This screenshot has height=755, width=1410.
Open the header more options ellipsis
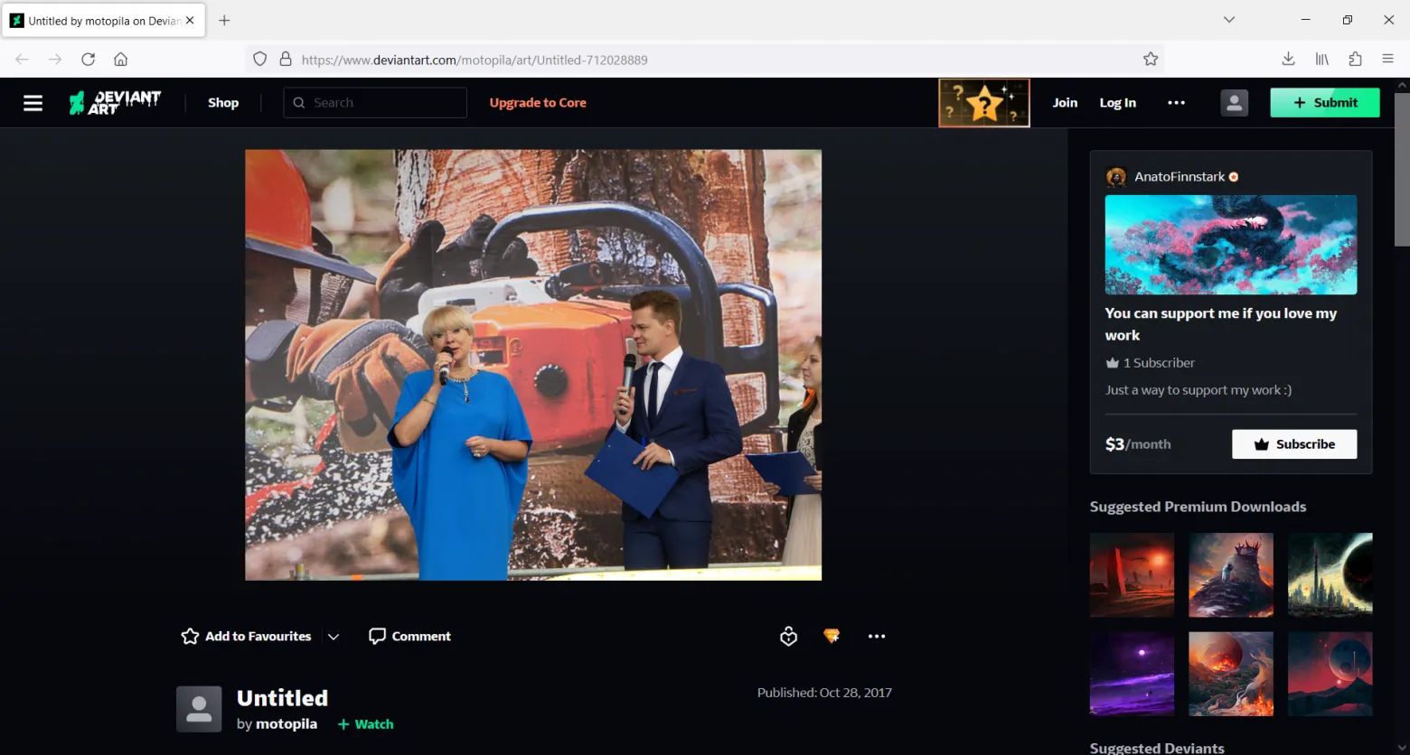pyautogui.click(x=1176, y=103)
